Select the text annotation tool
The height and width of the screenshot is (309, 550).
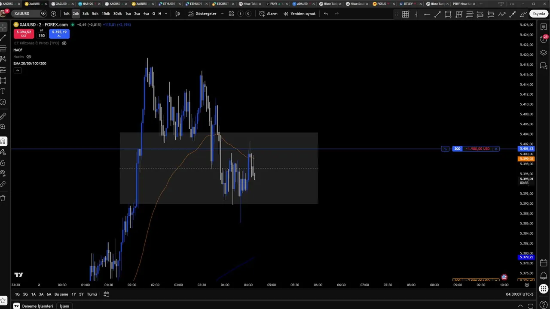point(3,91)
